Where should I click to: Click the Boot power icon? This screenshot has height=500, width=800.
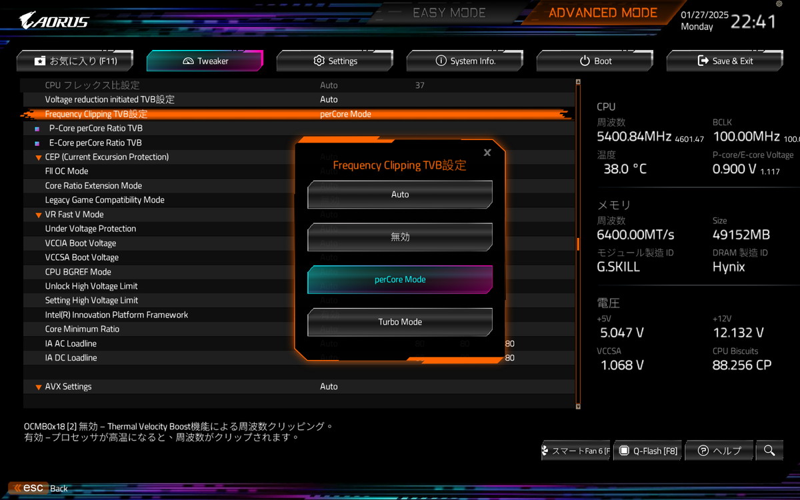(x=585, y=61)
